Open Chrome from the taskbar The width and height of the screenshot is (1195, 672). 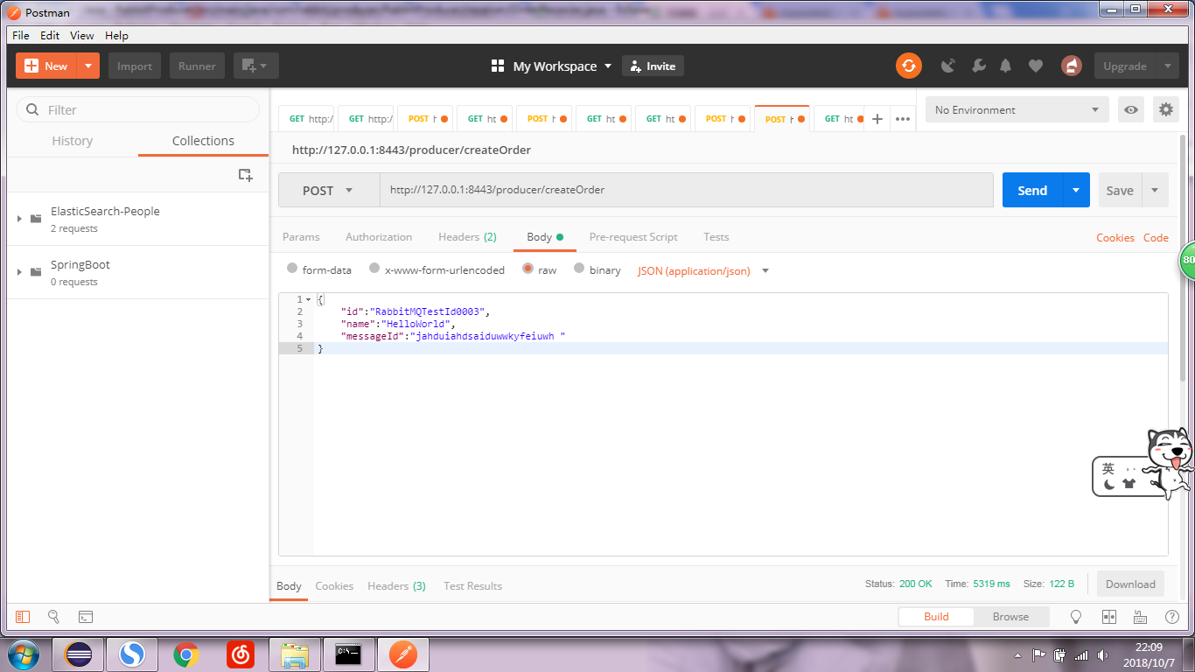185,654
